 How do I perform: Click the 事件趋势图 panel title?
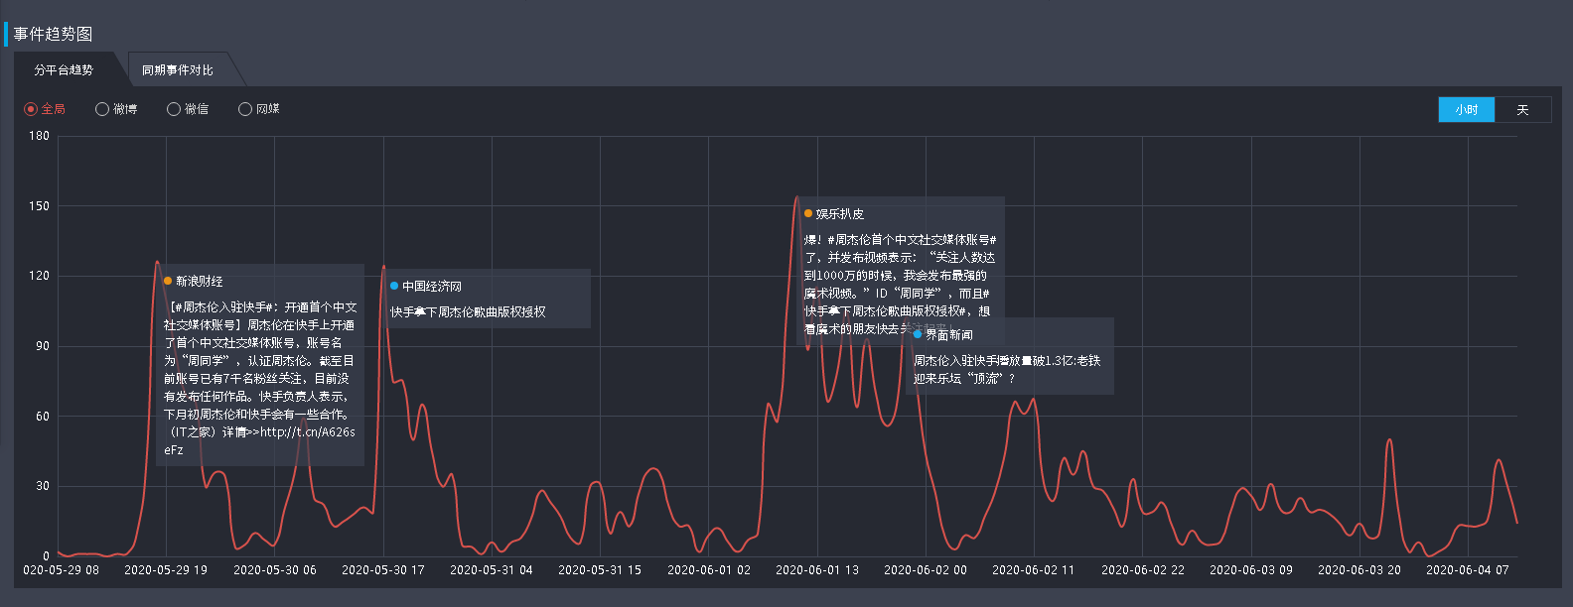pos(53,34)
